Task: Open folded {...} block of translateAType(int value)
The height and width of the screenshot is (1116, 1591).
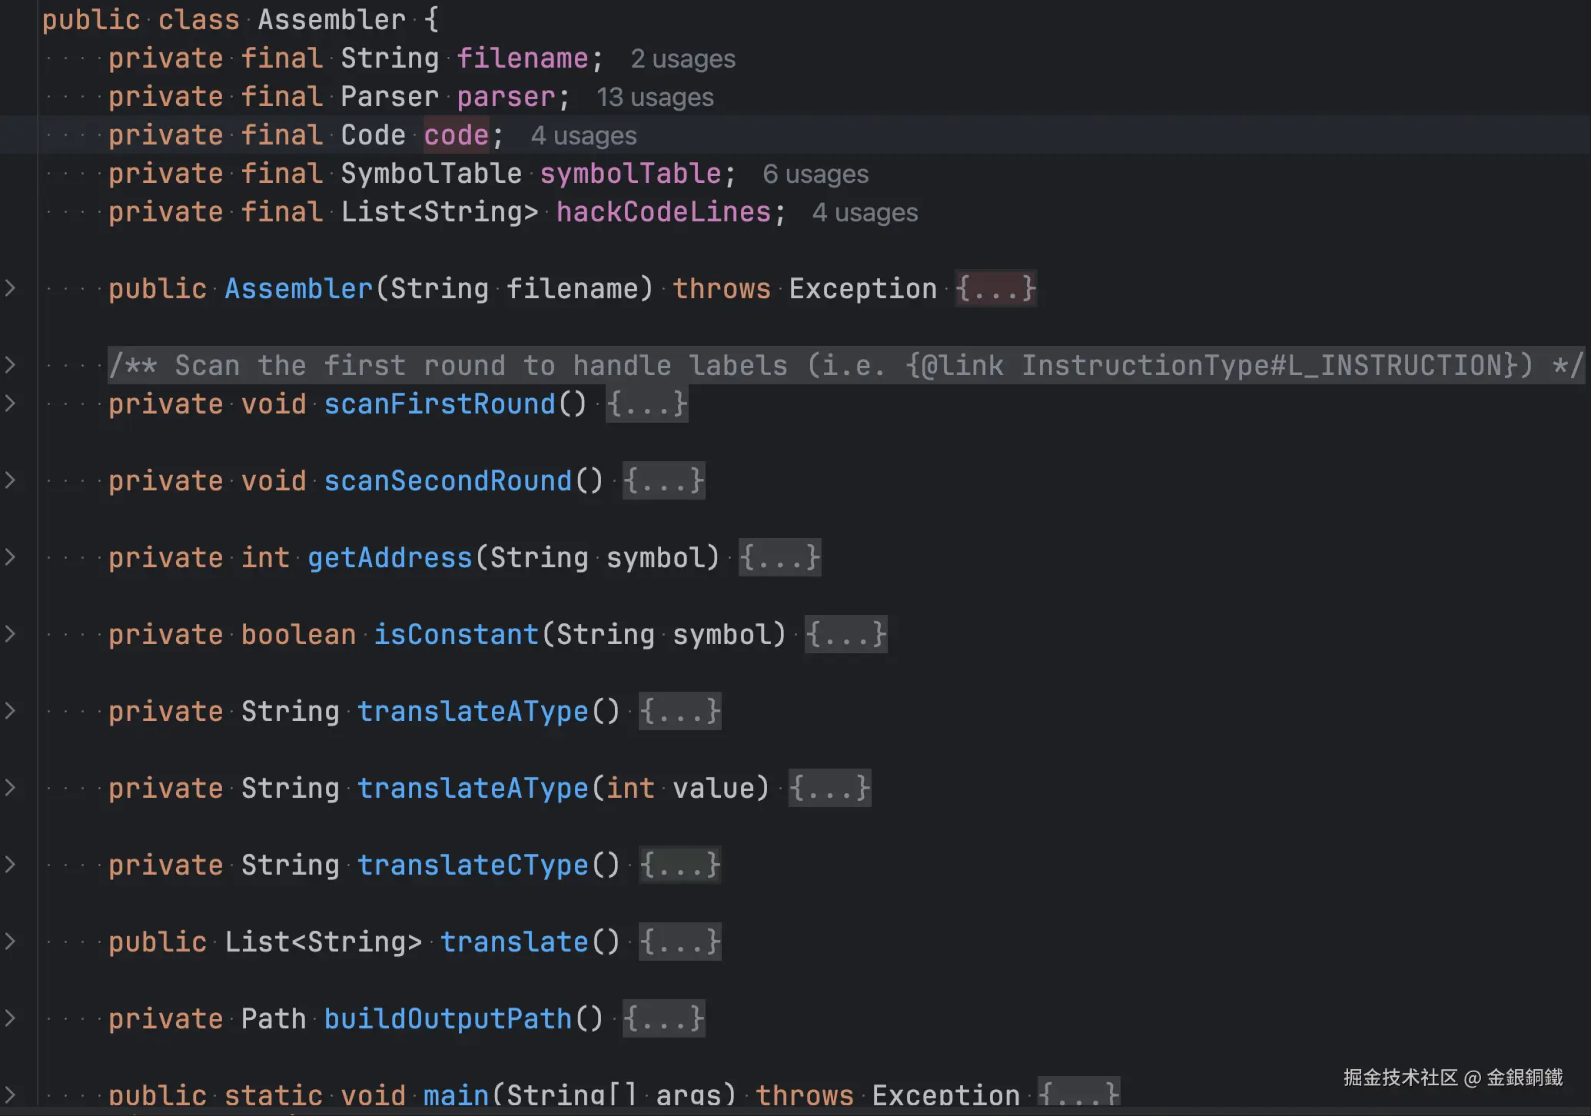Action: (x=829, y=788)
